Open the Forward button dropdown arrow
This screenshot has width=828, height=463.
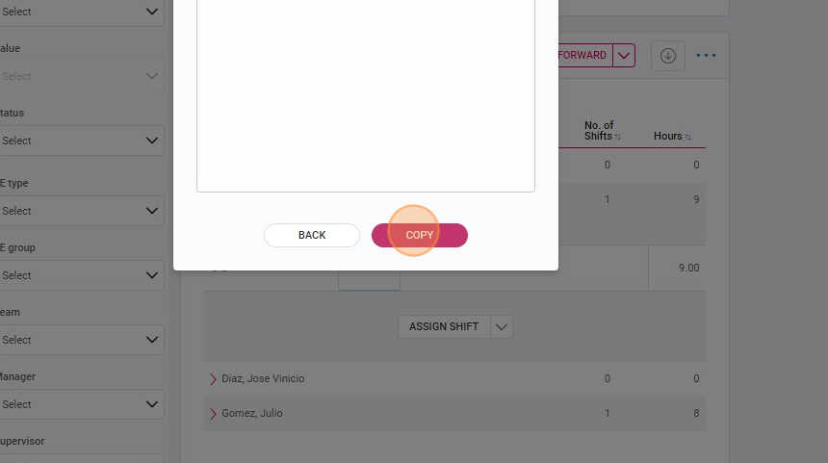(624, 56)
